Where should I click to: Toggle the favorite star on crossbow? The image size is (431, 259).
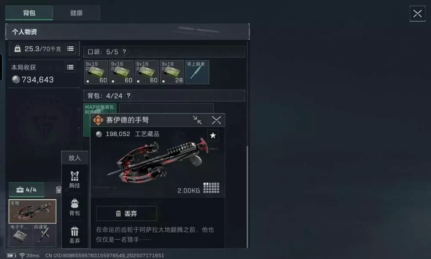pyautogui.click(x=213, y=136)
